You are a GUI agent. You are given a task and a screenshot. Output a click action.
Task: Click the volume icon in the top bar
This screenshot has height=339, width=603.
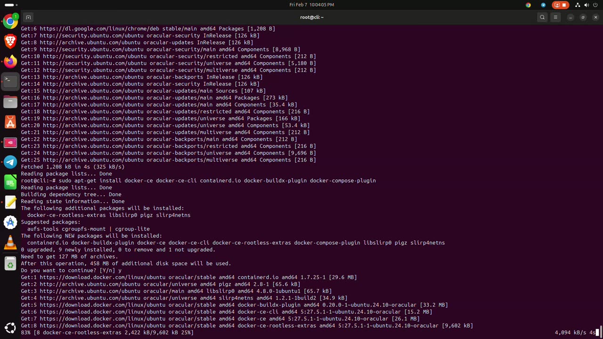pos(587,5)
